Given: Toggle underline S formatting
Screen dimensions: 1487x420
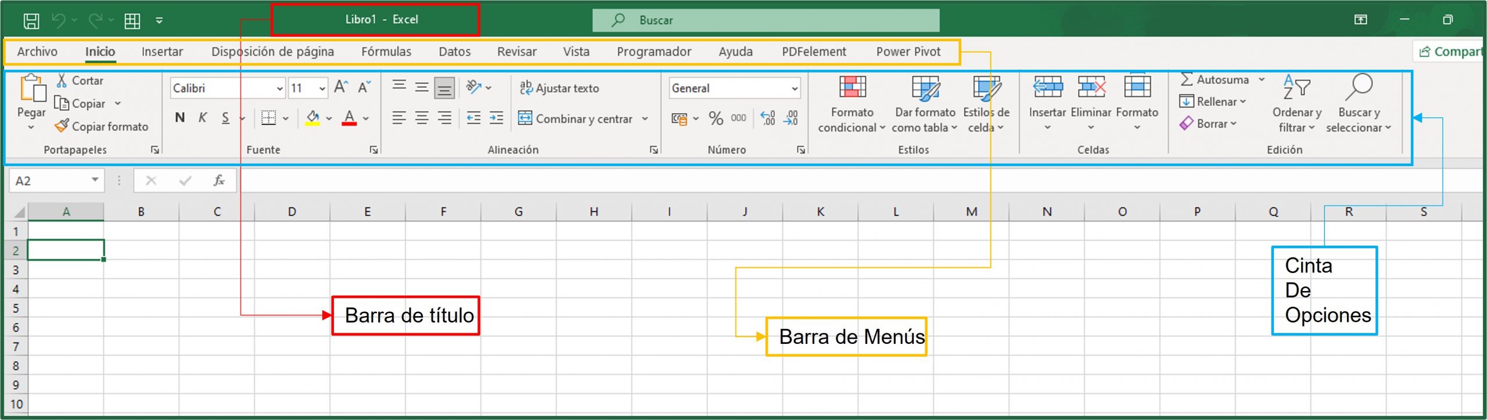Looking at the screenshot, I should point(225,118).
